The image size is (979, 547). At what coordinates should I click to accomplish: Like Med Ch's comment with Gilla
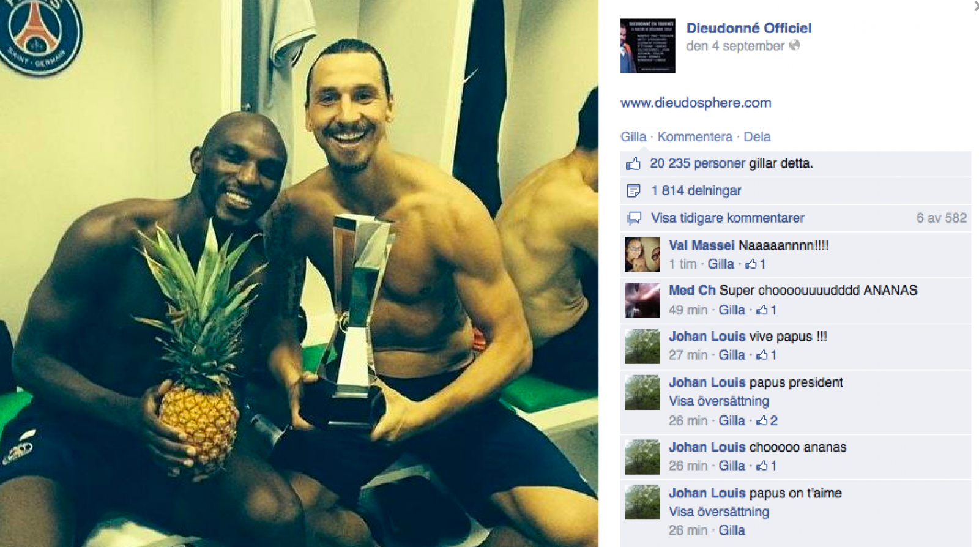732,310
